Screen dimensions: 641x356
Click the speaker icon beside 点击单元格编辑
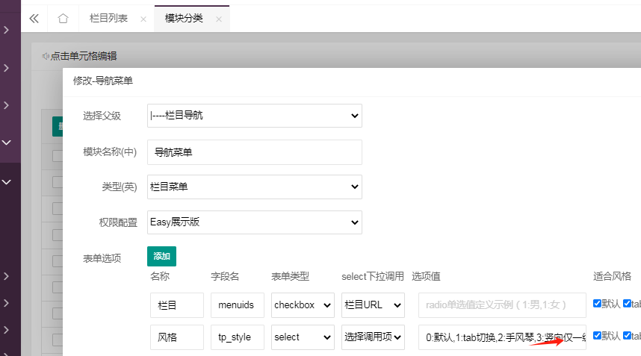coord(46,56)
